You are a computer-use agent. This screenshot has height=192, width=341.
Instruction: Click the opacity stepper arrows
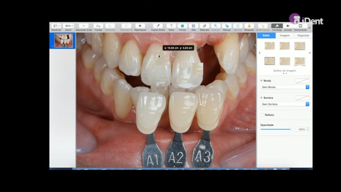click(x=308, y=129)
